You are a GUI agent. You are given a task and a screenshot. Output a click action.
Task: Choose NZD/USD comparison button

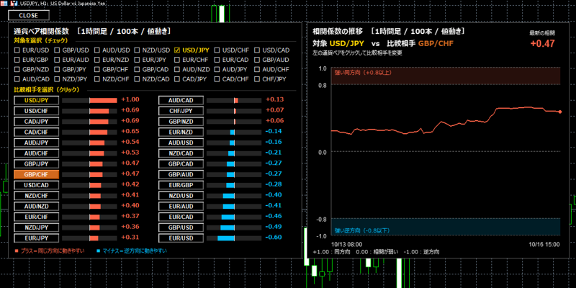(x=181, y=196)
